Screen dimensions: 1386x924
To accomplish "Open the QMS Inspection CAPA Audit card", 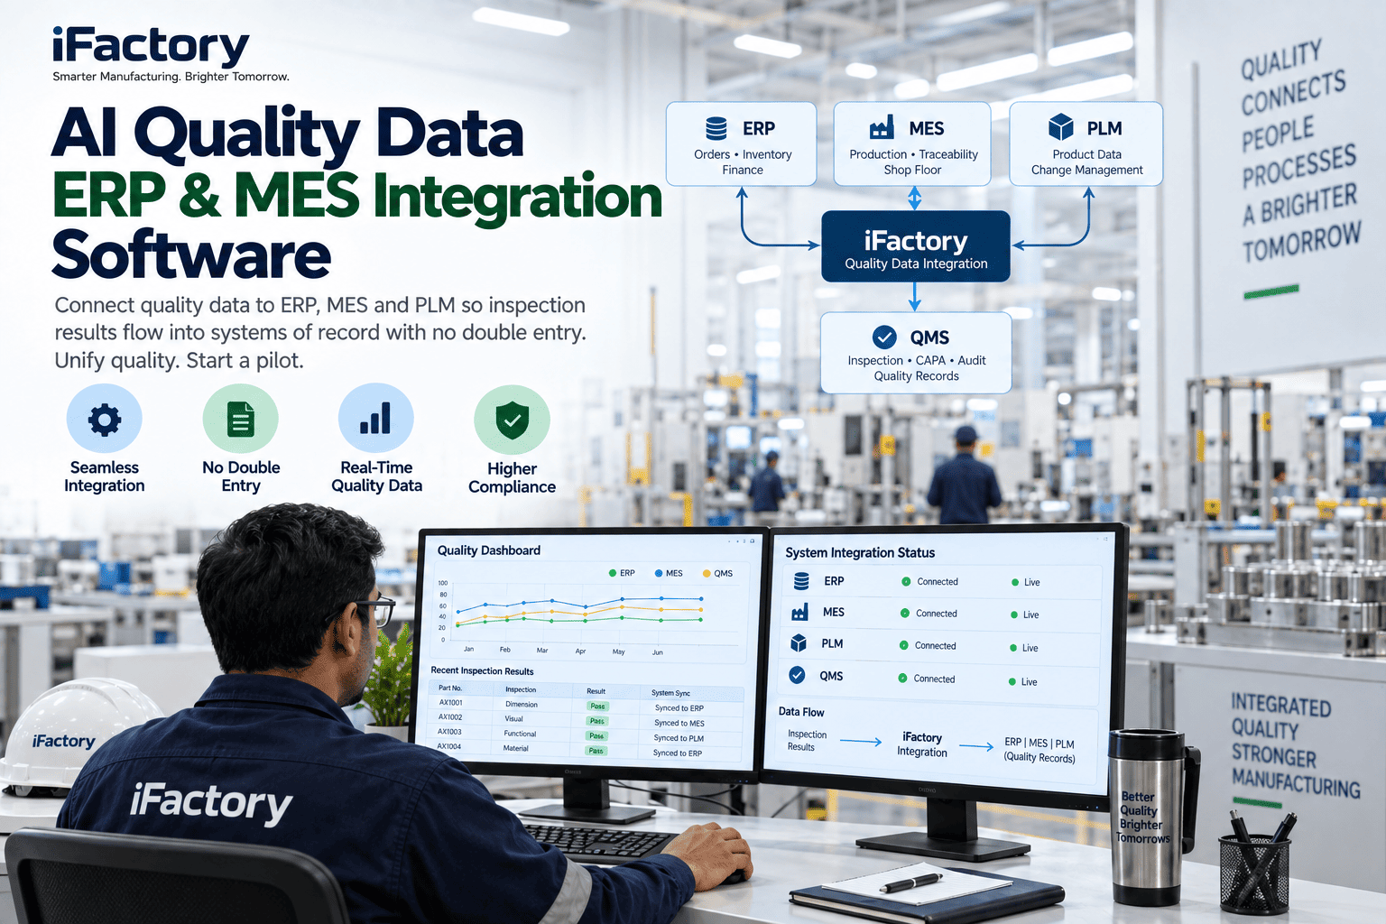I will 916,353.
